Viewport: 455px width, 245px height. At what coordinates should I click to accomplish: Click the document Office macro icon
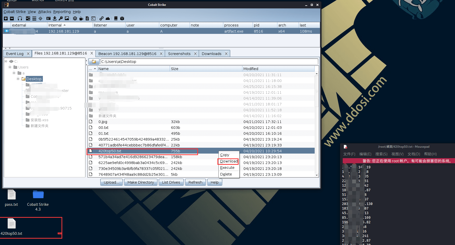(x=87, y=18)
